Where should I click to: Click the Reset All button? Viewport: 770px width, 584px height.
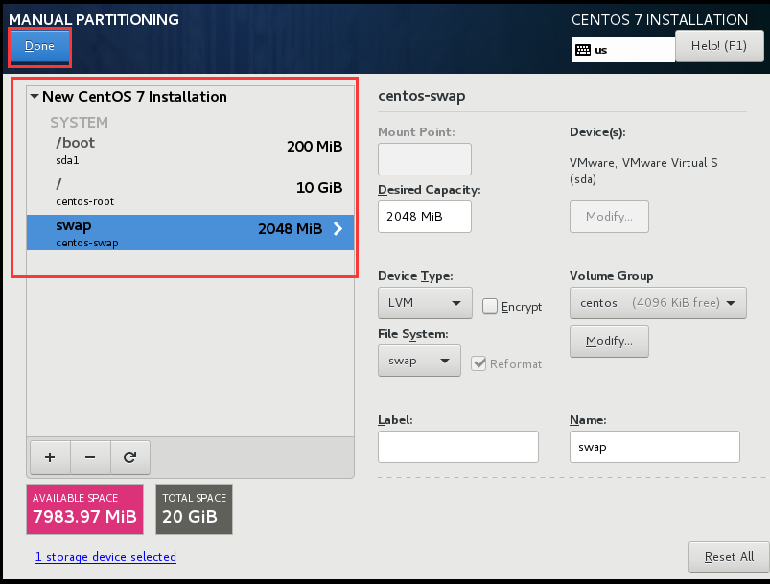click(x=729, y=557)
